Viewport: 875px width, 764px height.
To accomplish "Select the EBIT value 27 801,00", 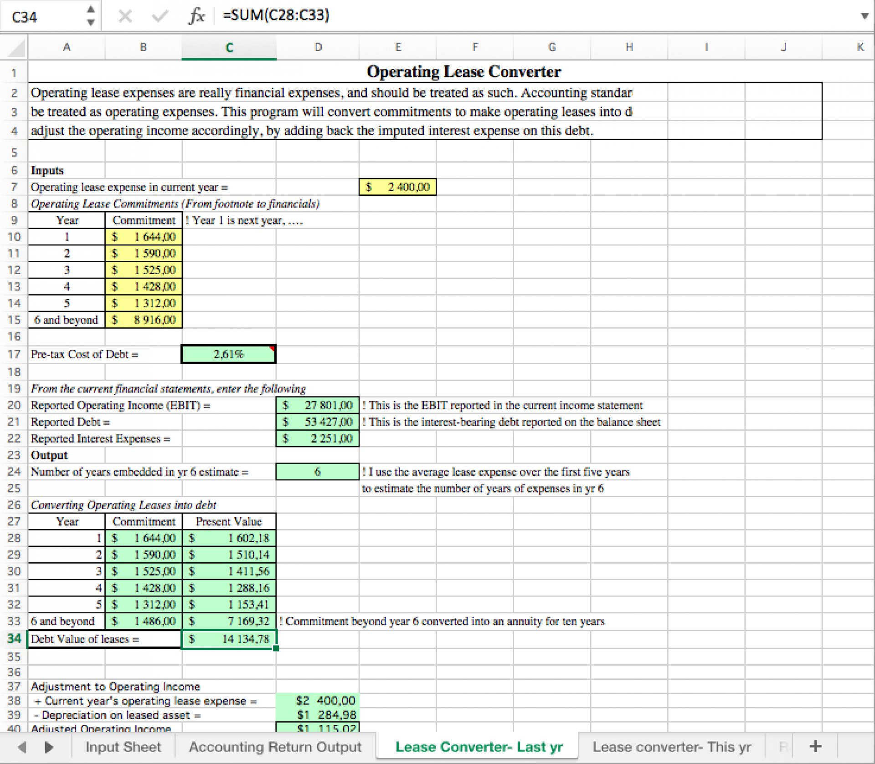I will pyautogui.click(x=317, y=405).
